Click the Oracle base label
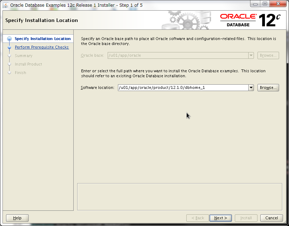Screen dimensions: 289x226 click(92, 56)
